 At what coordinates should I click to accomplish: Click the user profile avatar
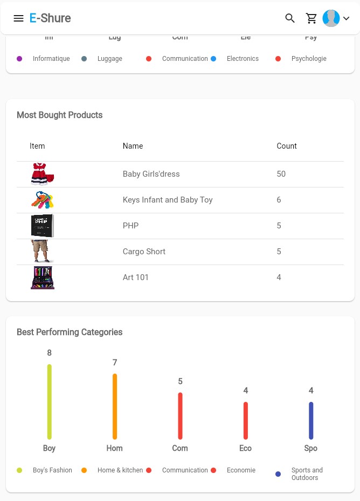(x=331, y=18)
